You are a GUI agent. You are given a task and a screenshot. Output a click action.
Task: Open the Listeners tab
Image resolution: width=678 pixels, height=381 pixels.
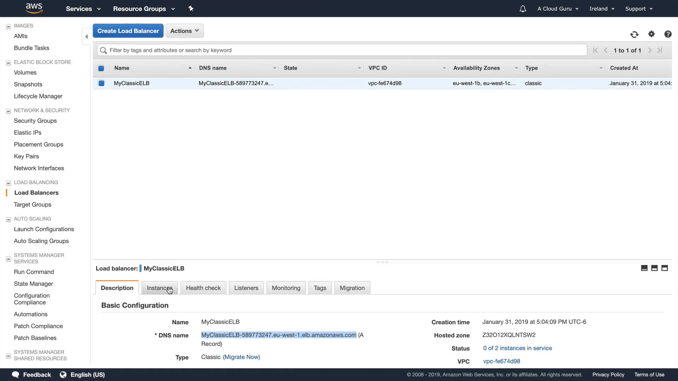(246, 288)
